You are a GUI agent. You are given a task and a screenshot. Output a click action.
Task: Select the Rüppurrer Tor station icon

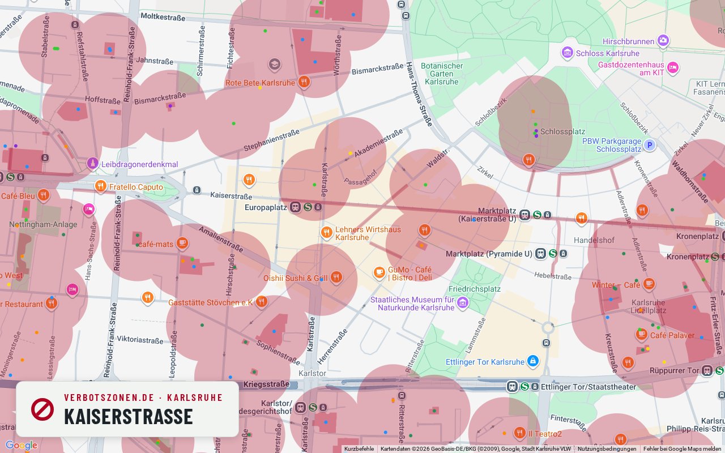tap(707, 371)
